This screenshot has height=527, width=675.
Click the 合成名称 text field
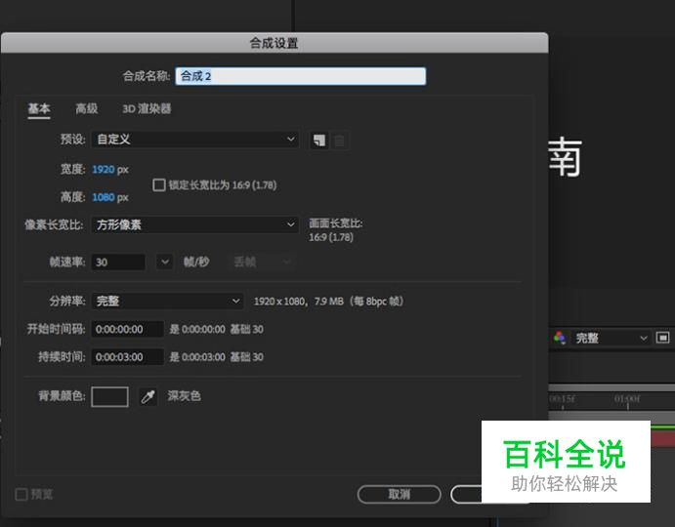coord(301,76)
